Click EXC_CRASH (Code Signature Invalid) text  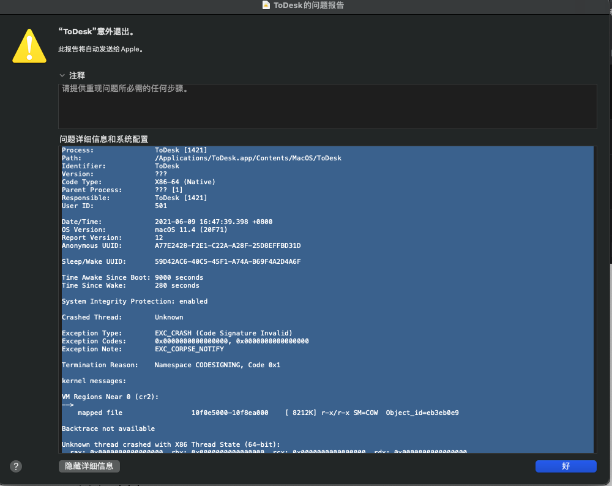pyautogui.click(x=223, y=333)
